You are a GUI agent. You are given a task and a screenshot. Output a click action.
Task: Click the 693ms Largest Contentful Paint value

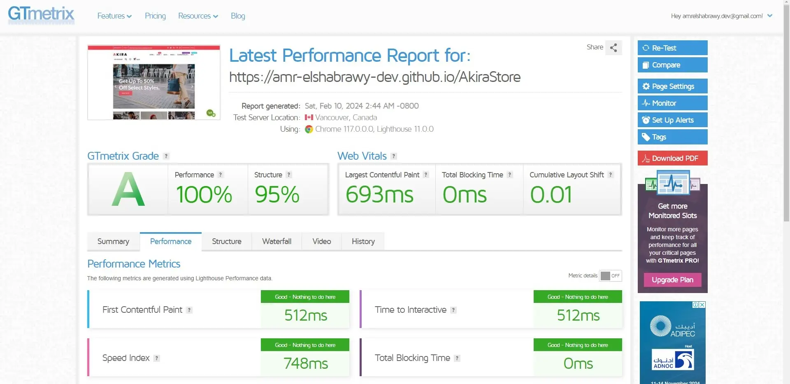coord(379,195)
